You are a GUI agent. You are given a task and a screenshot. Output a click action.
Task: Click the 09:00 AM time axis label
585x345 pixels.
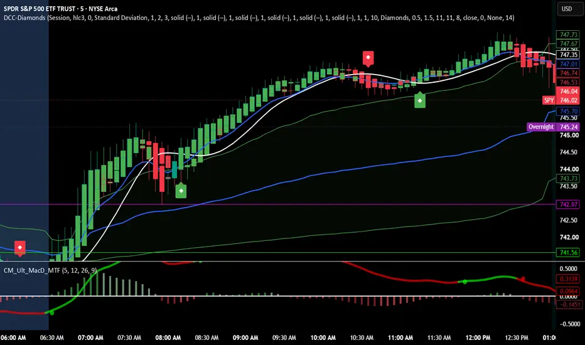pyautogui.click(x=245, y=337)
